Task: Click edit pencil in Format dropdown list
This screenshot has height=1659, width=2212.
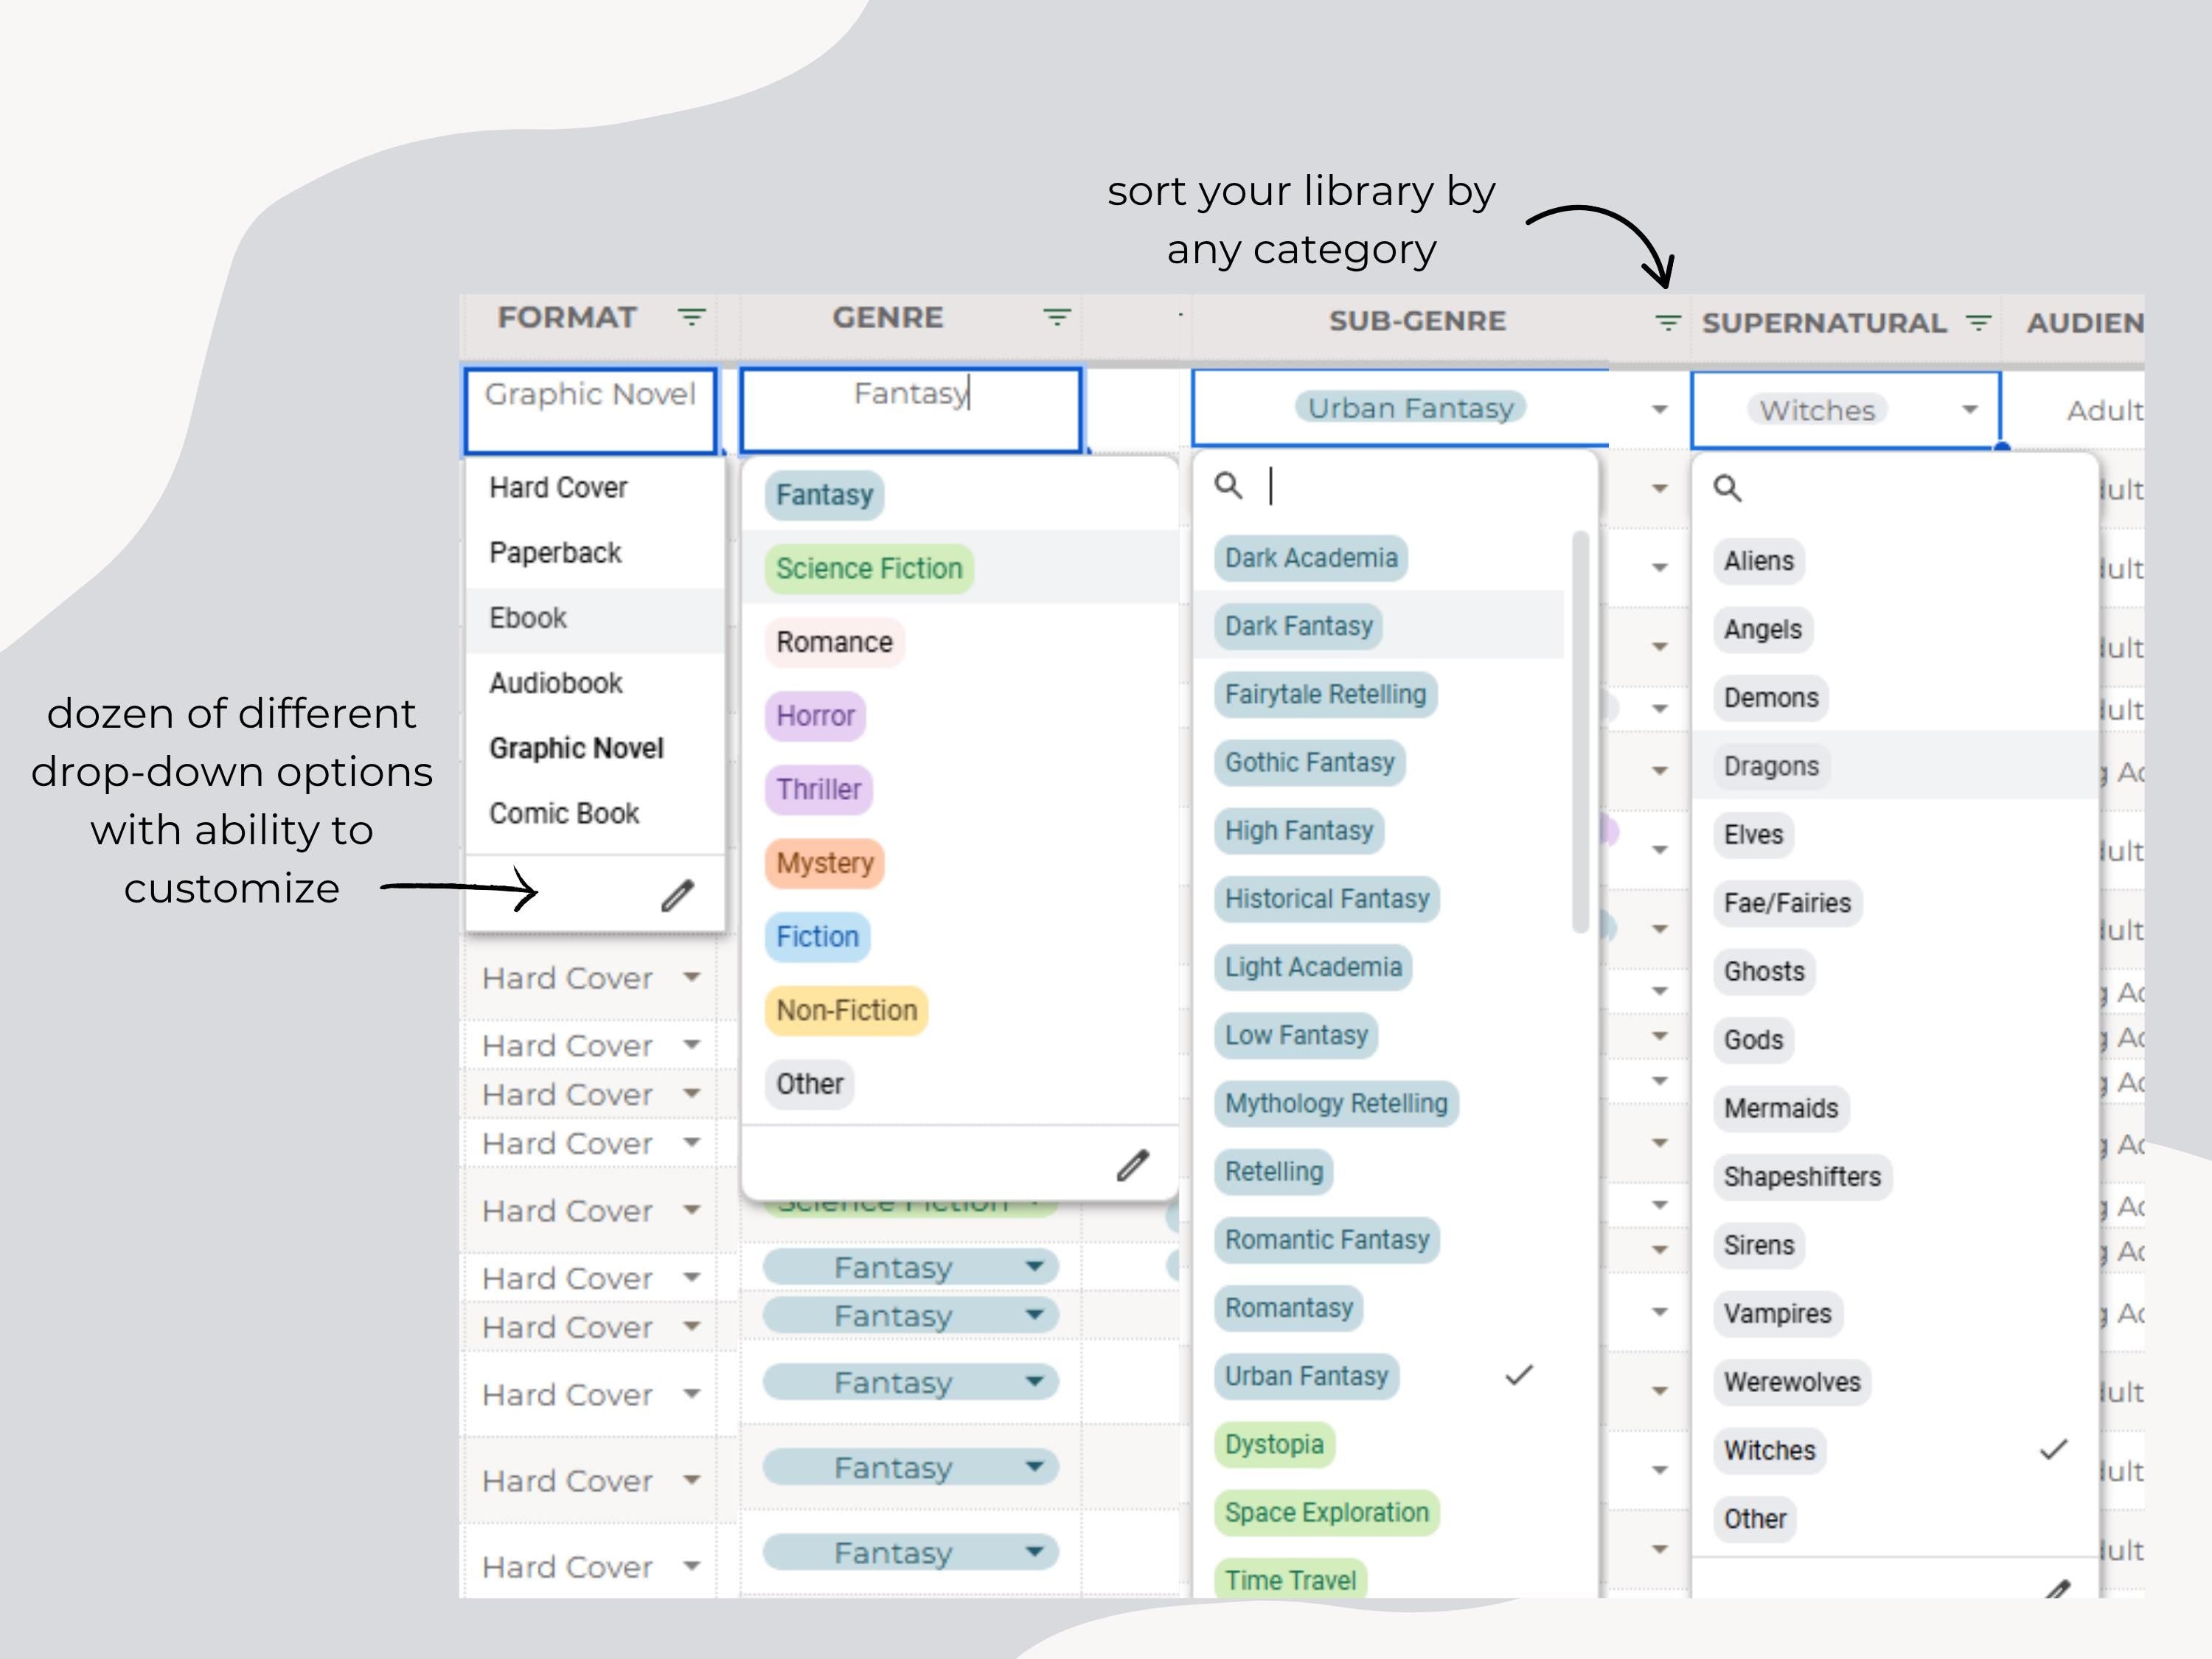Action: pyautogui.click(x=677, y=896)
